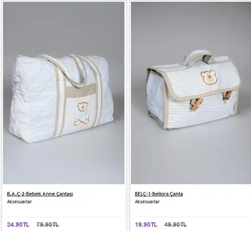
Task: Click the right wooden clasp on Bellora bag
Action: (x=228, y=97)
